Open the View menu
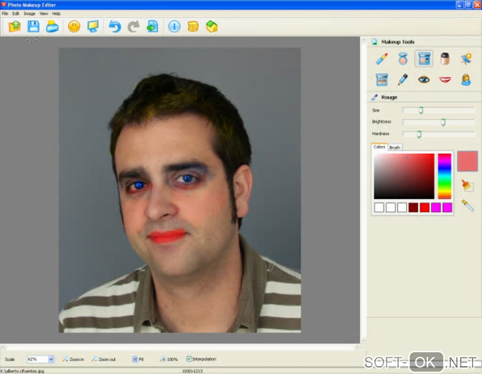 (x=43, y=14)
